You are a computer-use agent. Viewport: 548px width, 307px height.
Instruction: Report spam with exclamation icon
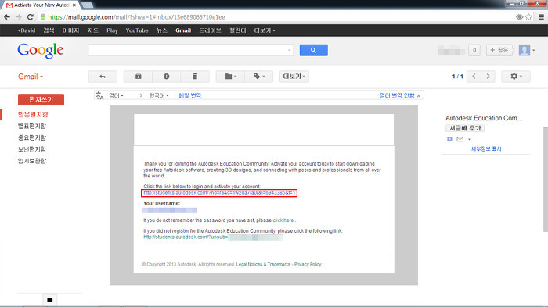coord(166,77)
